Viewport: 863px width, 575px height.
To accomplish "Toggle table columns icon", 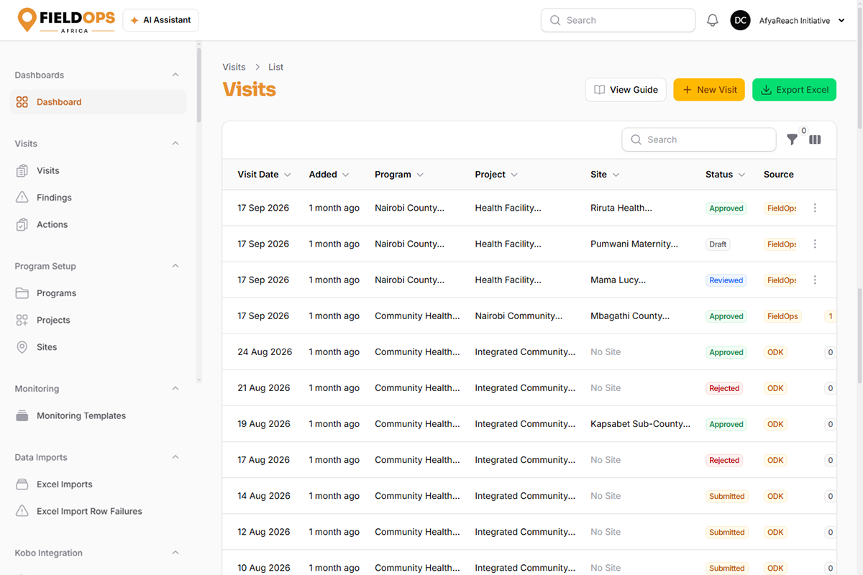I will (815, 140).
